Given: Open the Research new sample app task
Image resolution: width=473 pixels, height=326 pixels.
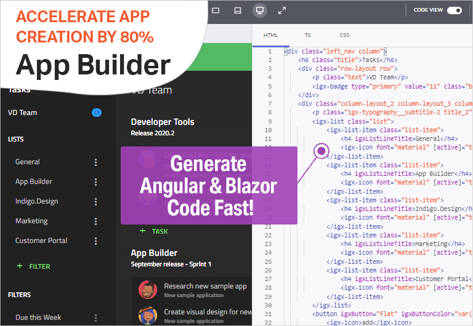Looking at the screenshot, I should point(206,286).
